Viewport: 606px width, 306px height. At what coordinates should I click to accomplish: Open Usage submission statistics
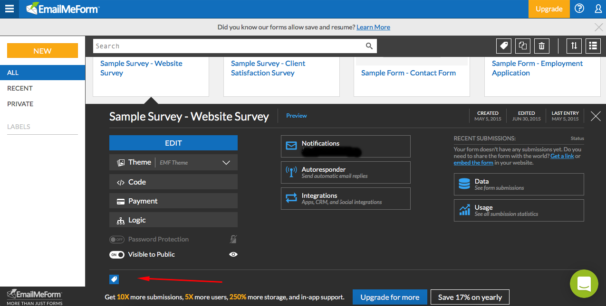coord(519,210)
